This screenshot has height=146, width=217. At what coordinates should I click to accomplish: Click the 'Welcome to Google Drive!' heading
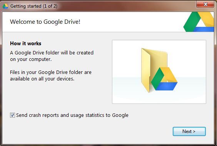pos(45,22)
